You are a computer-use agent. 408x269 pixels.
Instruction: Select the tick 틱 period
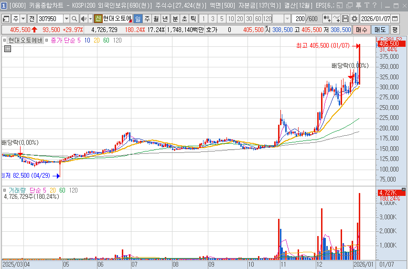(193, 19)
